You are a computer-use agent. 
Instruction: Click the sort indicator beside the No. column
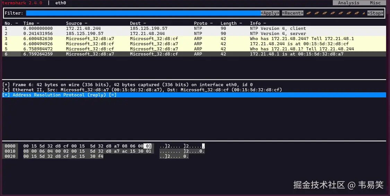pyautogui.click(x=17, y=24)
